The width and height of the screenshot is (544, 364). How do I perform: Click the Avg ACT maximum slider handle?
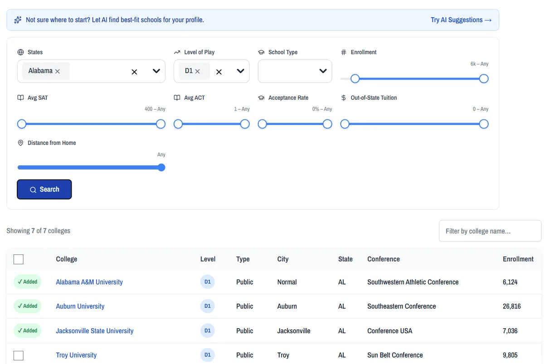pyautogui.click(x=245, y=124)
